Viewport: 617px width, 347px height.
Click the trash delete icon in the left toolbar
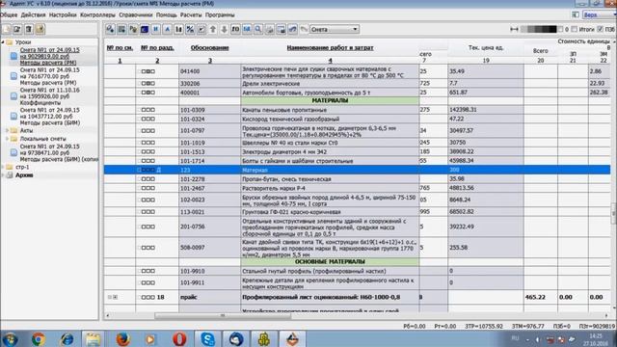click(x=29, y=29)
